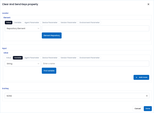Switch to Version Parameter under Element
The image size is (154, 113).
pyautogui.click(x=68, y=23)
